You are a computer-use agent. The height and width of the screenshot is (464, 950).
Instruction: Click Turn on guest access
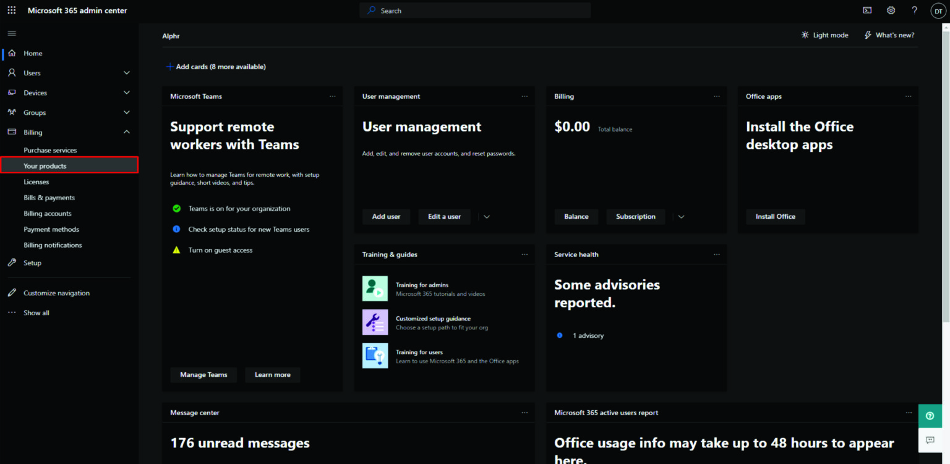pos(220,250)
